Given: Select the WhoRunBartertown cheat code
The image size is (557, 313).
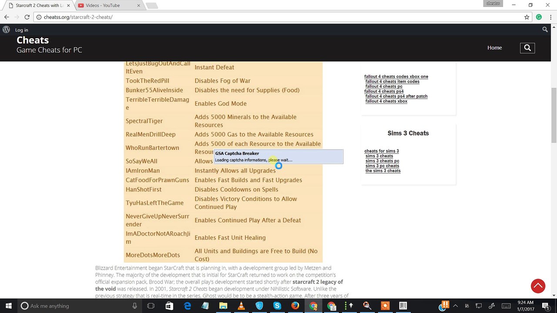Looking at the screenshot, I should [x=152, y=148].
